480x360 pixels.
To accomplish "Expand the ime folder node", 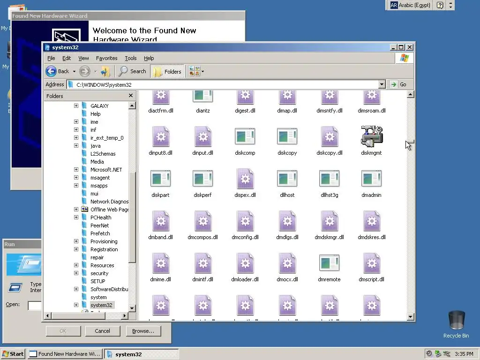I will coord(76,121).
